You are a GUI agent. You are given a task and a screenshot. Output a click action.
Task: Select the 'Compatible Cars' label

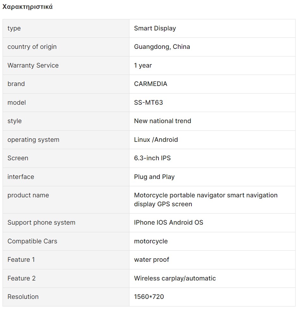[x=32, y=241]
